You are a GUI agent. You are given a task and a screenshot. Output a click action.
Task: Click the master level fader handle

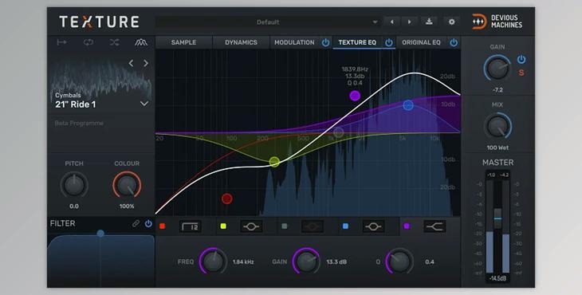click(x=497, y=218)
